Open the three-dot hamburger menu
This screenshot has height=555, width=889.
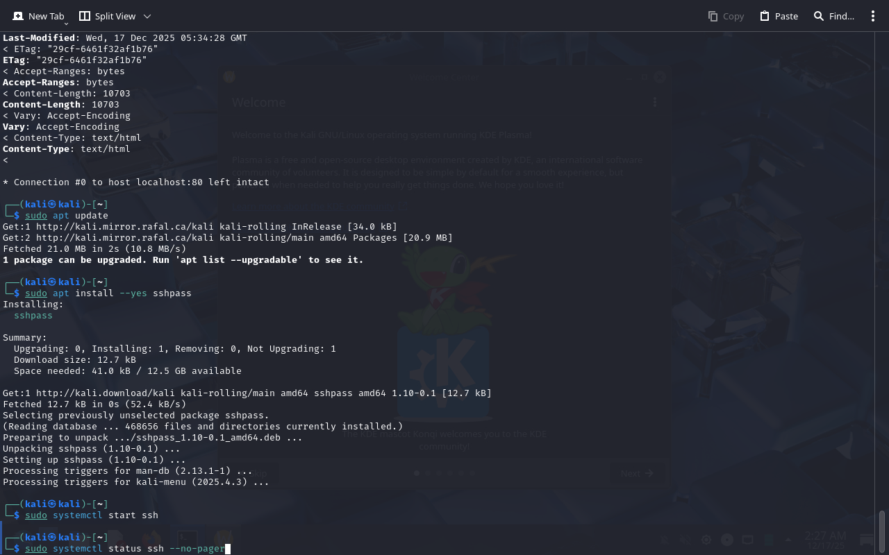pos(873,16)
